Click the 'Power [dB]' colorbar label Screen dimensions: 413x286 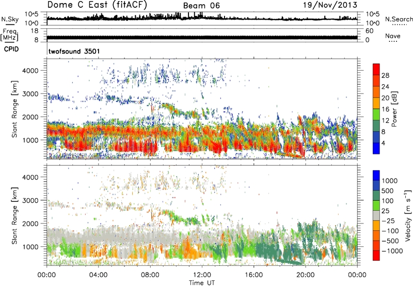(x=394, y=109)
